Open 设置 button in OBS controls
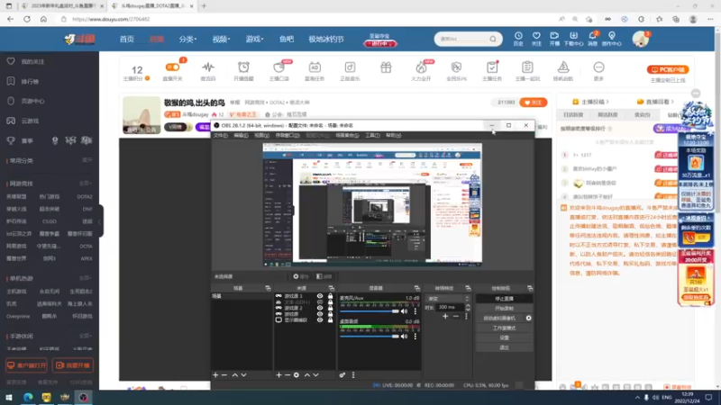The height and width of the screenshot is (405, 721). (x=504, y=337)
